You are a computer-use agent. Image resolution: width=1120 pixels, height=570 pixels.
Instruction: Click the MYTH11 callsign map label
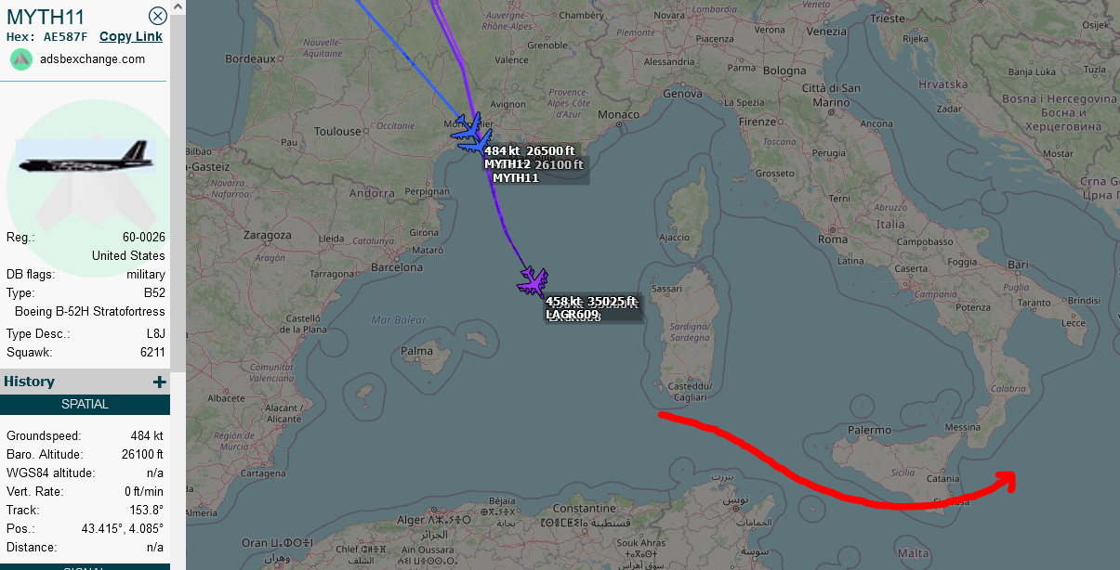click(x=516, y=177)
